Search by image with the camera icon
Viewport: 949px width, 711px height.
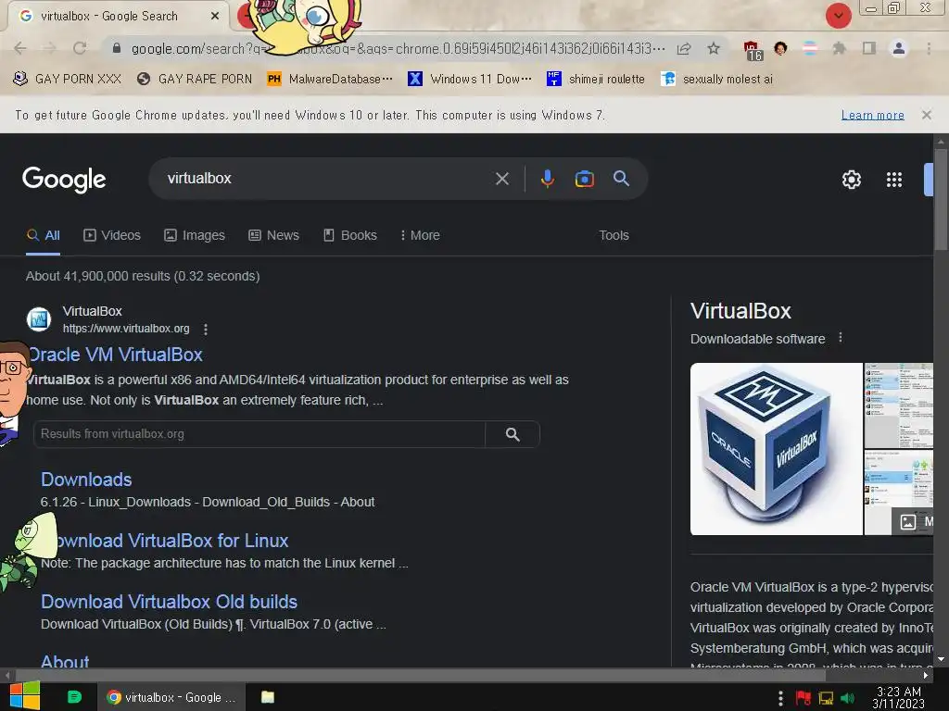(x=584, y=179)
